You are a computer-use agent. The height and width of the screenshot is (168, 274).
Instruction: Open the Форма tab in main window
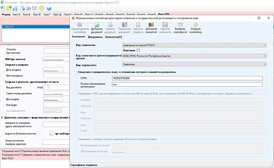click(6, 15)
